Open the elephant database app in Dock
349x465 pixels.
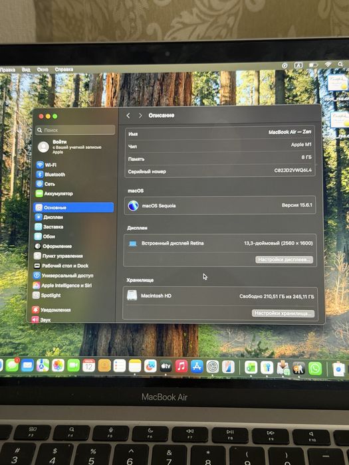pyautogui.click(x=299, y=368)
